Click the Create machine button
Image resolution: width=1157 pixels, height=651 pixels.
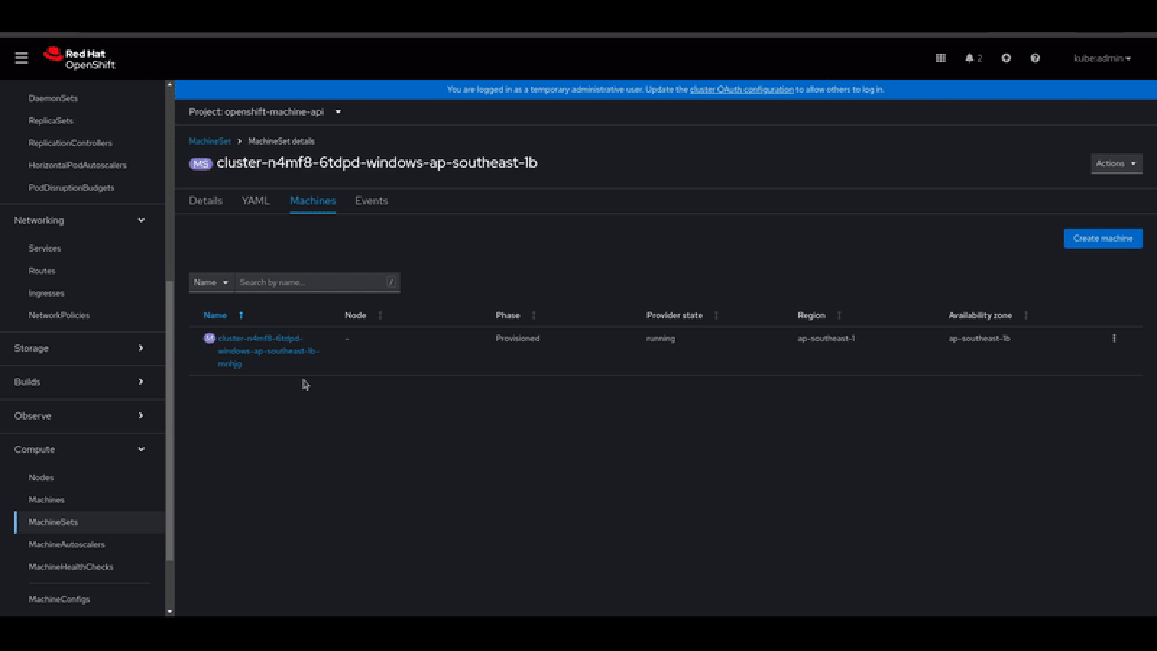pos(1103,238)
